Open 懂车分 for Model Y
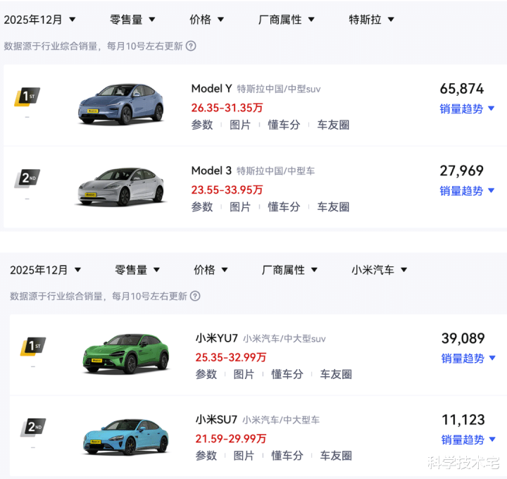 point(284,125)
